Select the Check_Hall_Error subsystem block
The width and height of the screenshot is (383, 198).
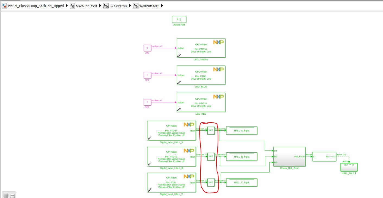[x=289, y=157]
